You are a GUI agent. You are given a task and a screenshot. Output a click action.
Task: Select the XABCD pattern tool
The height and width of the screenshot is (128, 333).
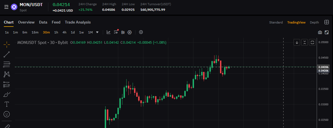[7, 74]
